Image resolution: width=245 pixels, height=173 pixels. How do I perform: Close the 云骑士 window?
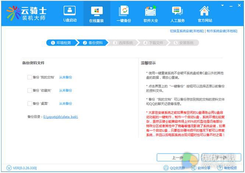pyautogui.click(x=239, y=5)
